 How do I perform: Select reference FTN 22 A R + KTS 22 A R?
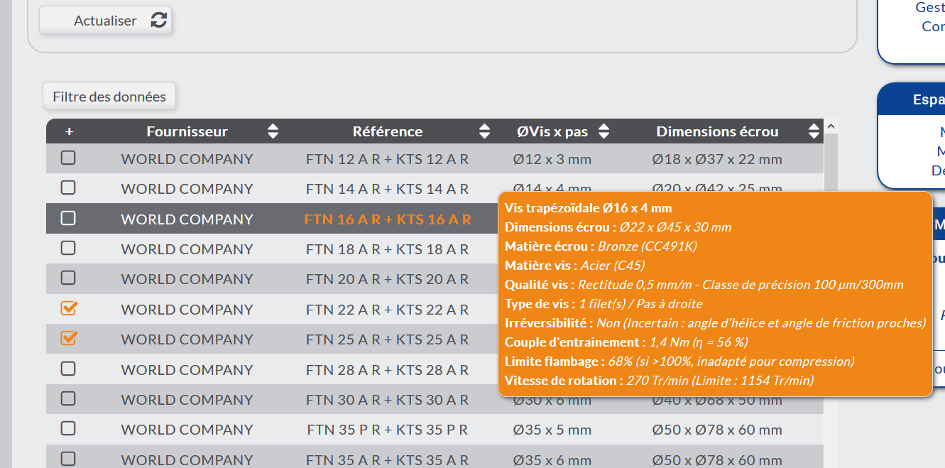(x=388, y=310)
